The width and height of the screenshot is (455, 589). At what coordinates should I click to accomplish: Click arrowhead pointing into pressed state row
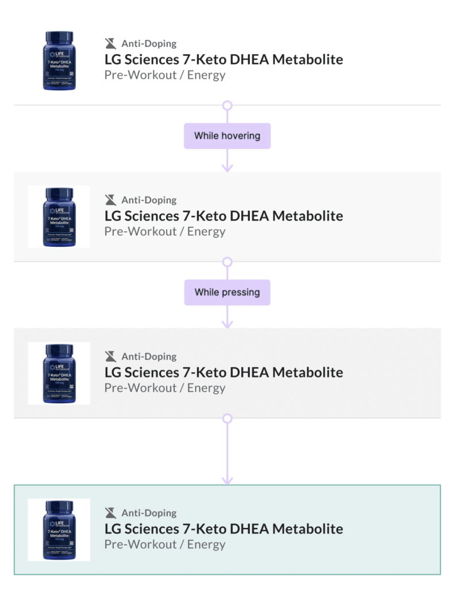click(227, 324)
